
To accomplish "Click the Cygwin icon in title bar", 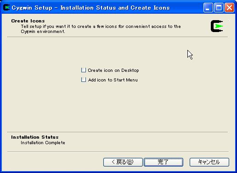I will pos(6,7).
